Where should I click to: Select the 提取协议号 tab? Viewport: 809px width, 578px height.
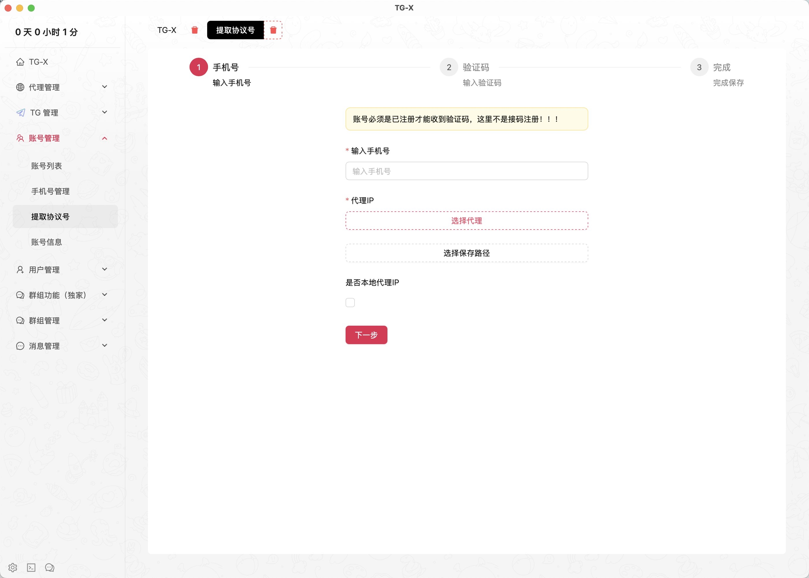coord(235,30)
